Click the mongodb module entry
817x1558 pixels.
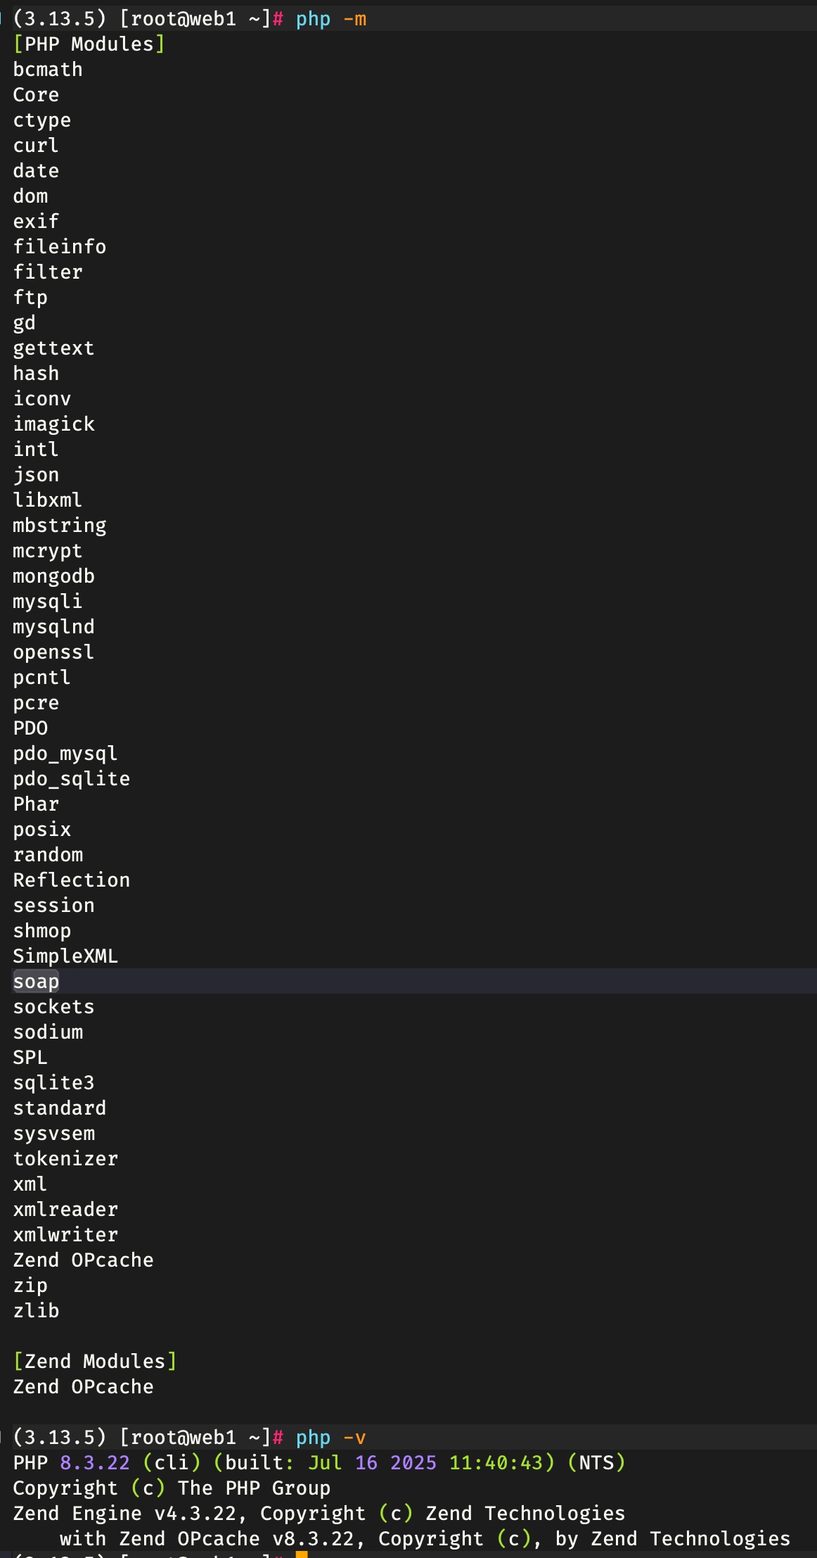(53, 576)
